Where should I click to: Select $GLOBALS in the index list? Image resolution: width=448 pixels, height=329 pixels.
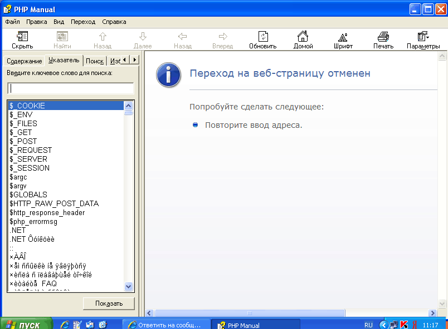(x=66, y=195)
